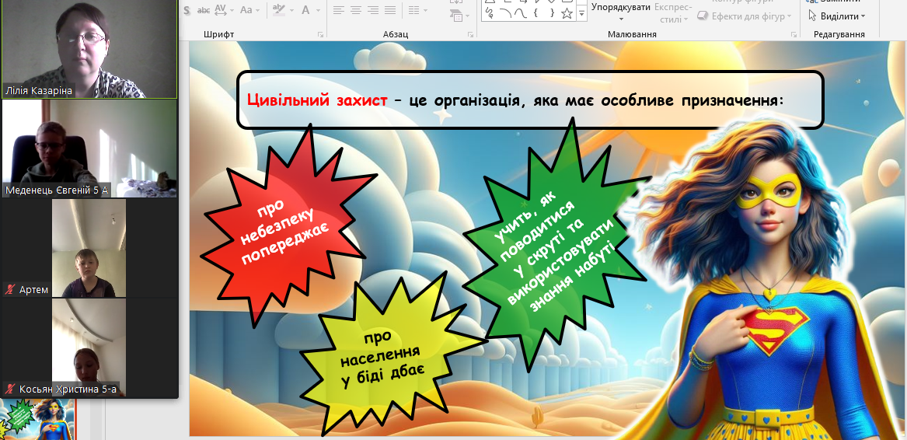Select the arc shape

click(505, 12)
